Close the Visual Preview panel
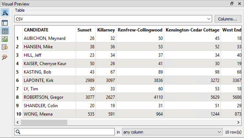 point(240,4)
